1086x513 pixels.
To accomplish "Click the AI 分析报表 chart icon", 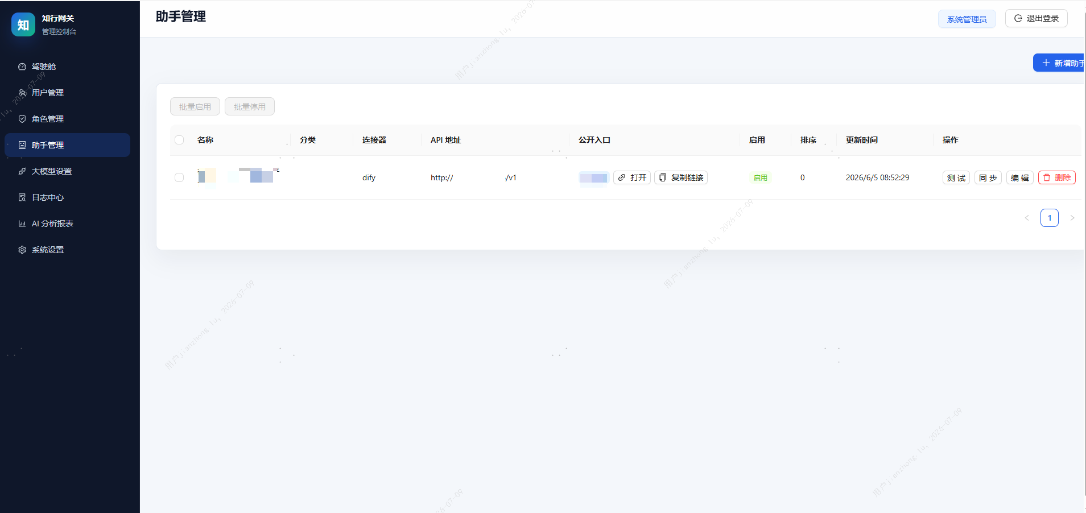I will (22, 224).
